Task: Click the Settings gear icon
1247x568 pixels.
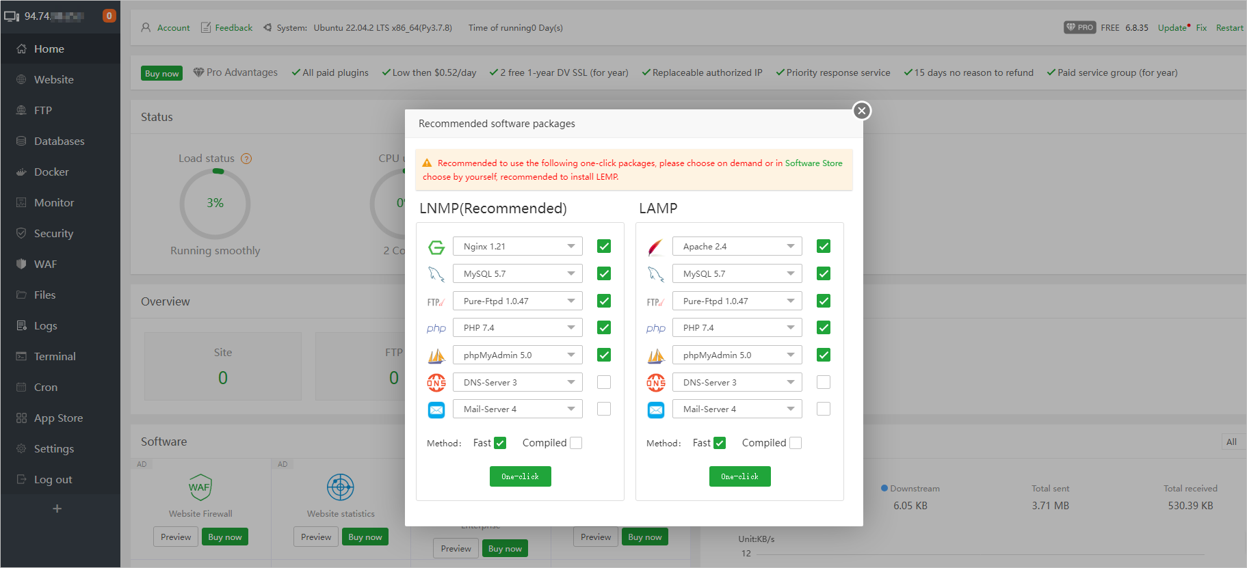Action: point(21,449)
